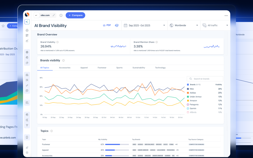Image resolution: width=253 pixels, height=158 pixels.
Task: Click the star icon in the background left window
Action: pyautogui.click(x=3, y=26)
